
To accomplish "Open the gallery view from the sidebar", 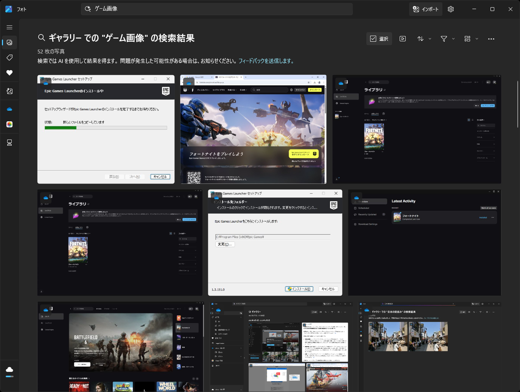I will (x=9, y=42).
